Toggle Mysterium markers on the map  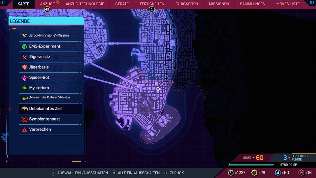pos(50,88)
